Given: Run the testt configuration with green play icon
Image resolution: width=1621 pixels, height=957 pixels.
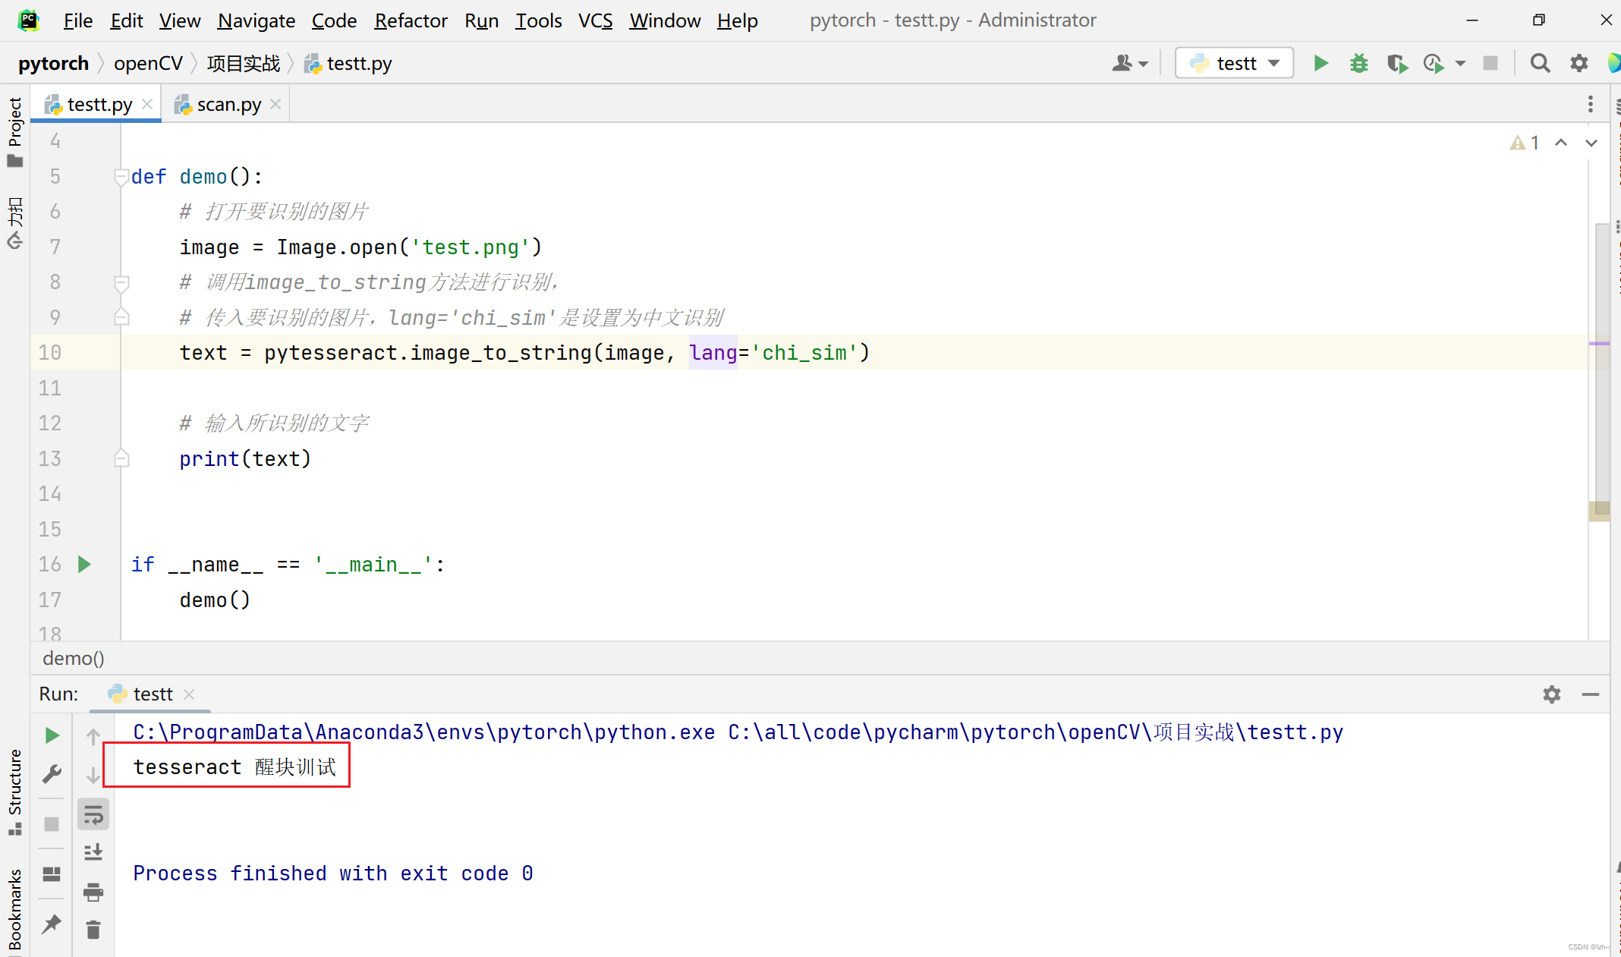Looking at the screenshot, I should 1320,64.
